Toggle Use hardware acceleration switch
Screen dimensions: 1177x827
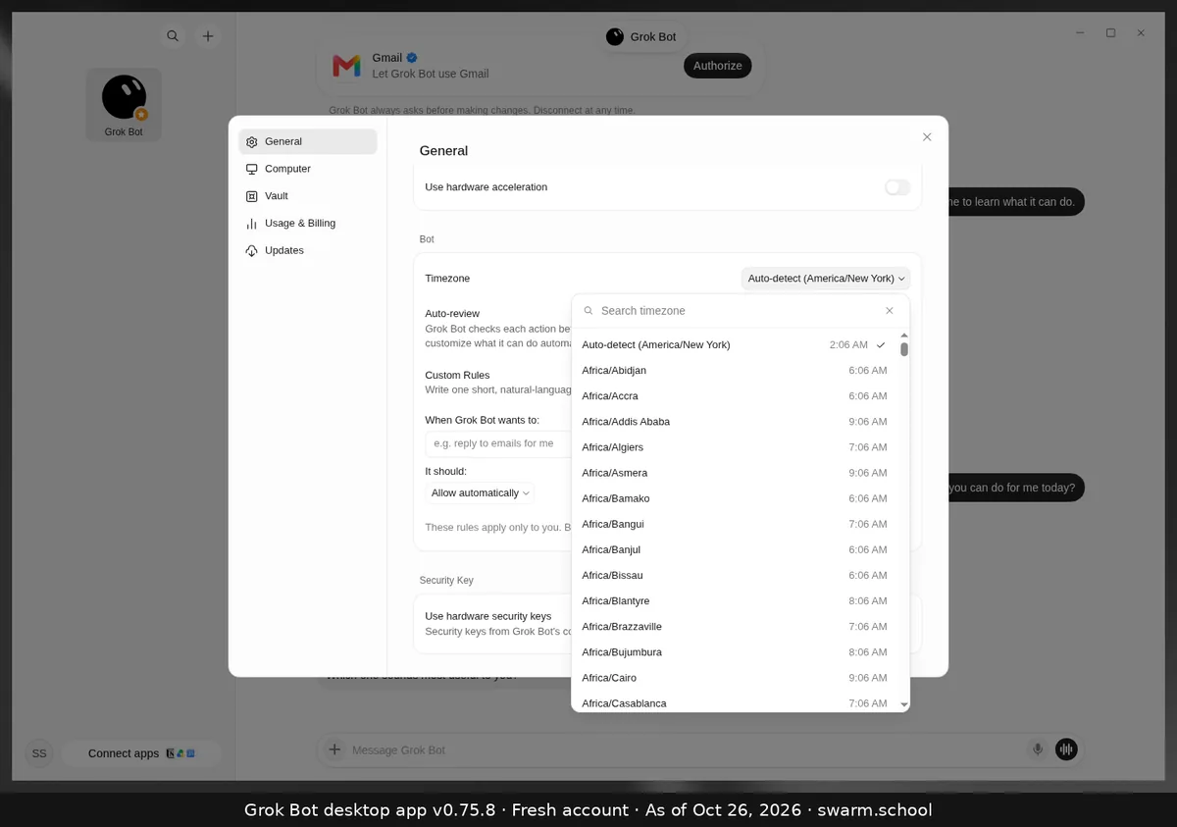pyautogui.click(x=897, y=187)
